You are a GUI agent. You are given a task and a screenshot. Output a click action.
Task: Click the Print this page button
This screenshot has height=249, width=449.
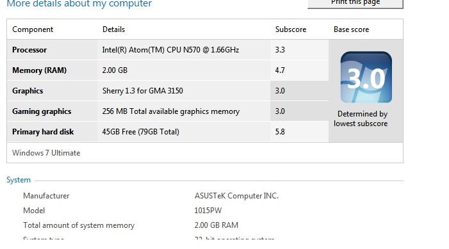pyautogui.click(x=355, y=4)
